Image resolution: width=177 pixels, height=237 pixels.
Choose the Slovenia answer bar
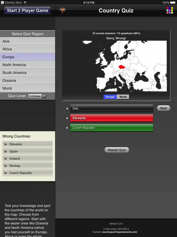(112, 118)
